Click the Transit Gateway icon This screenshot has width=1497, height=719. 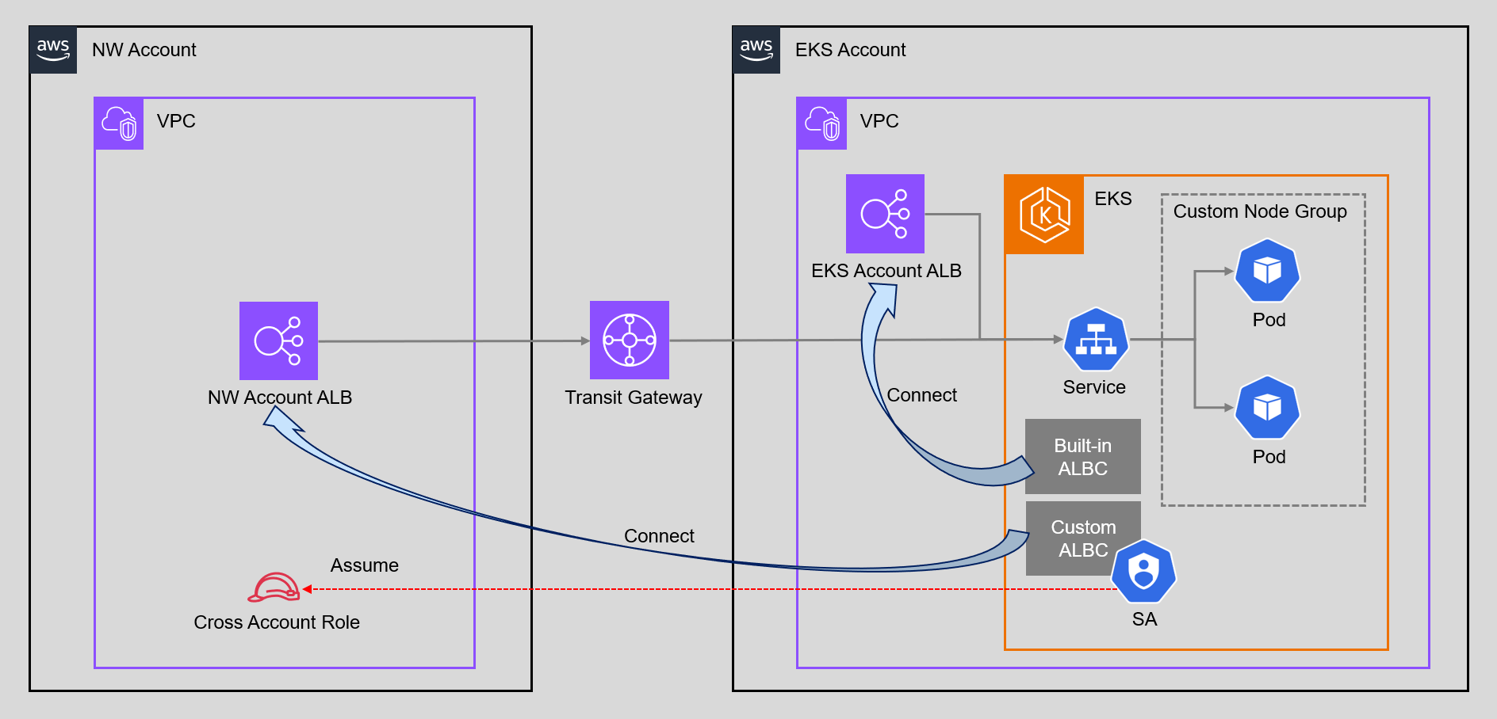point(630,340)
